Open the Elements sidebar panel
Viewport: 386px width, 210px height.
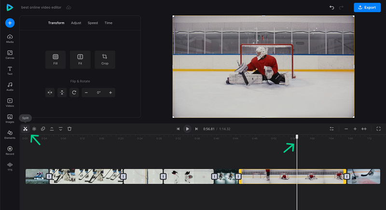click(10, 135)
